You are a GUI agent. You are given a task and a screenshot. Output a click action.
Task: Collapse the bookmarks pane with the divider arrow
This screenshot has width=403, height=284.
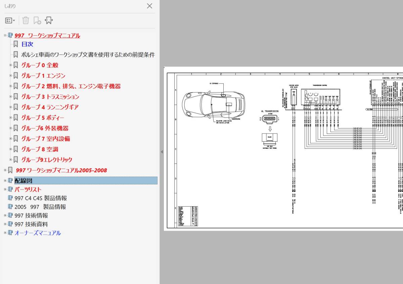coord(162,152)
